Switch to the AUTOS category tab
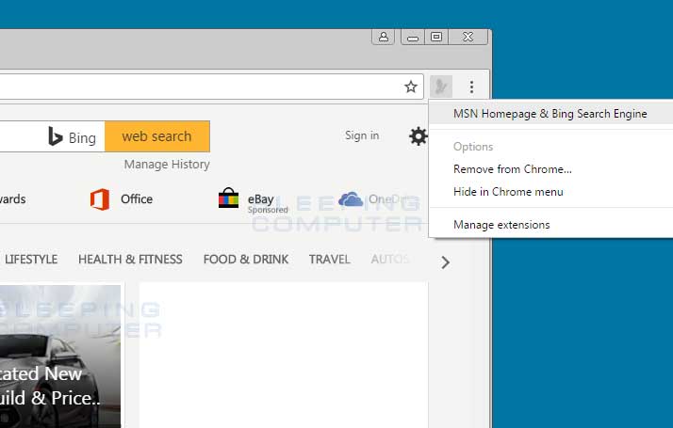Screen dimensions: 673x428 (390, 260)
